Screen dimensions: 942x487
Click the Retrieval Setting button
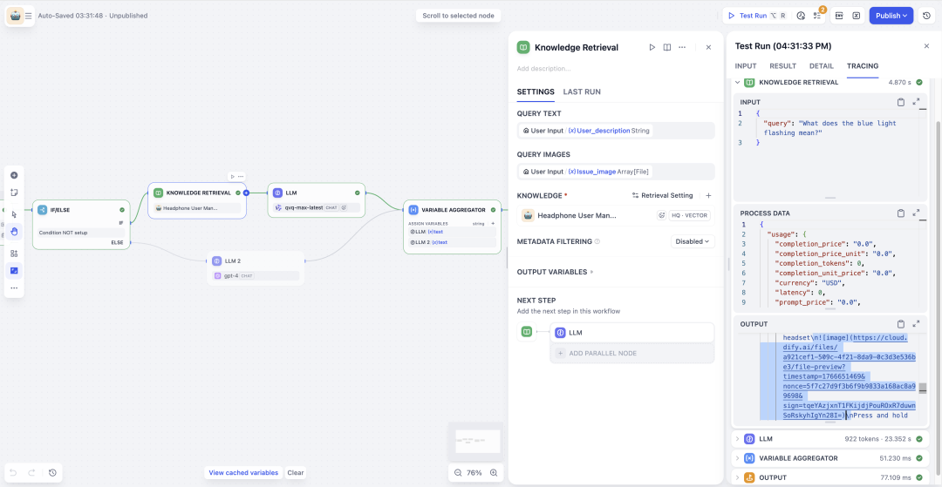coord(662,196)
